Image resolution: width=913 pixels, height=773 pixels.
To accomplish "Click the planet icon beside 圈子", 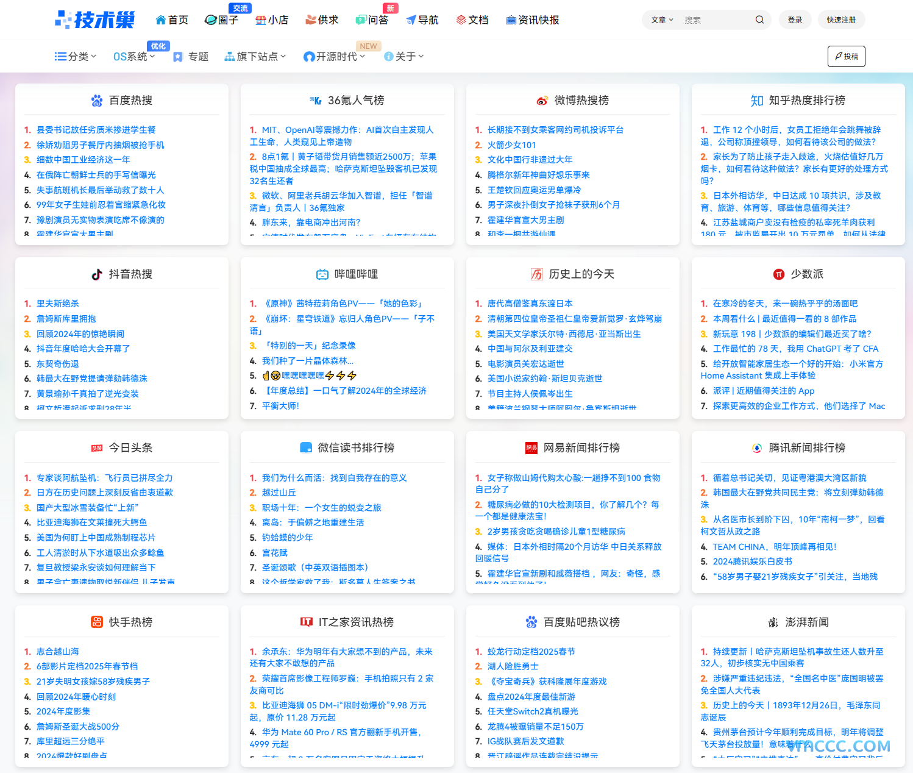I will coord(211,20).
